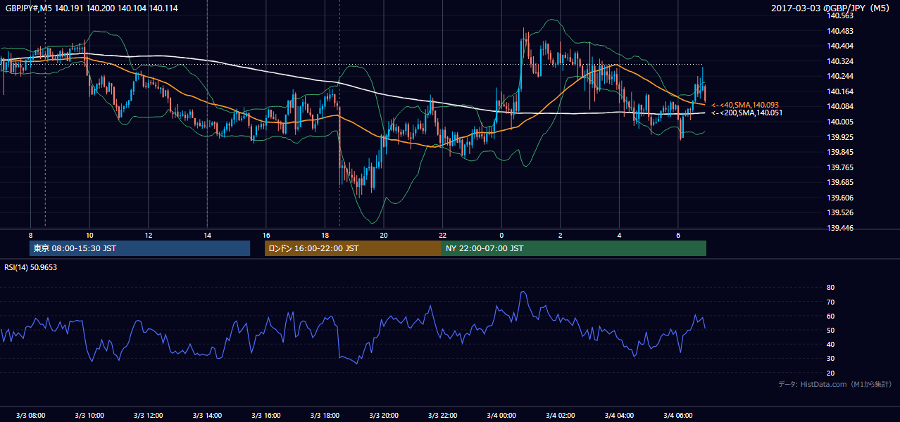The height and width of the screenshot is (422, 900).
Task: Click price axis value 139.925
Action: coord(840,137)
